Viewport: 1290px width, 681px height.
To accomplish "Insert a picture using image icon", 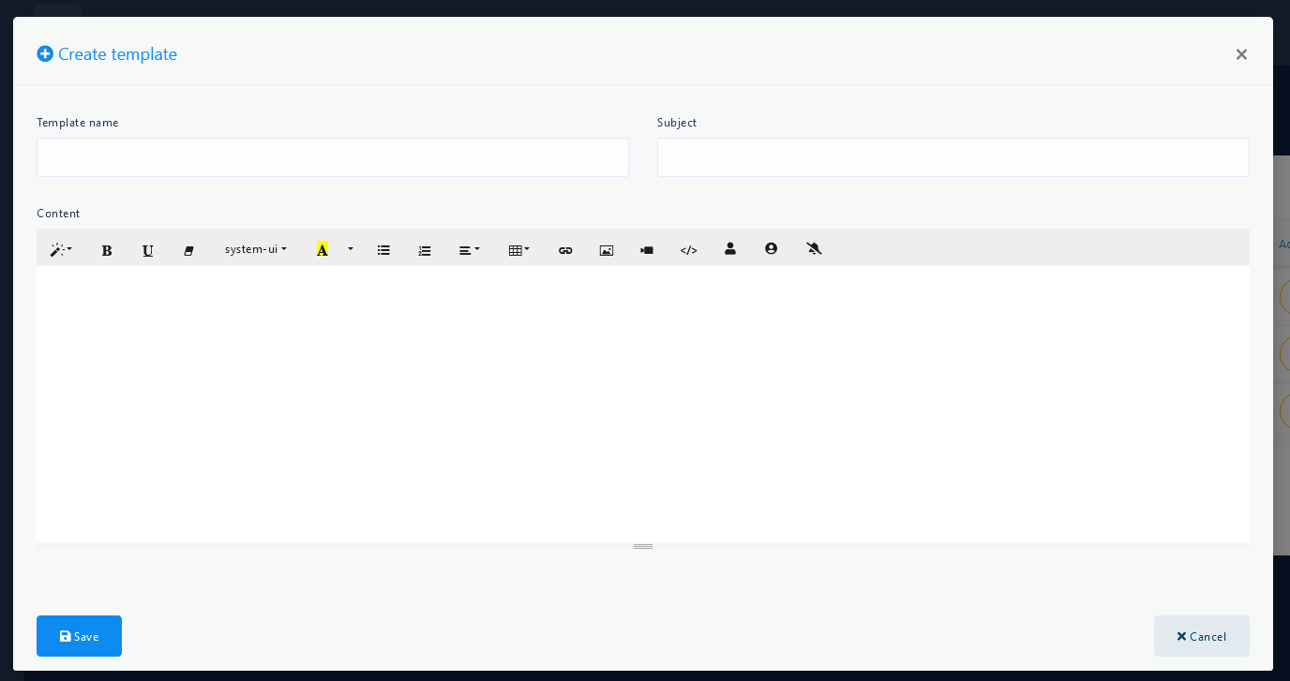I will tap(607, 250).
